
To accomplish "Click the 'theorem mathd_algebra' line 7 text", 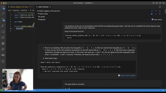I will [x=24, y=26].
